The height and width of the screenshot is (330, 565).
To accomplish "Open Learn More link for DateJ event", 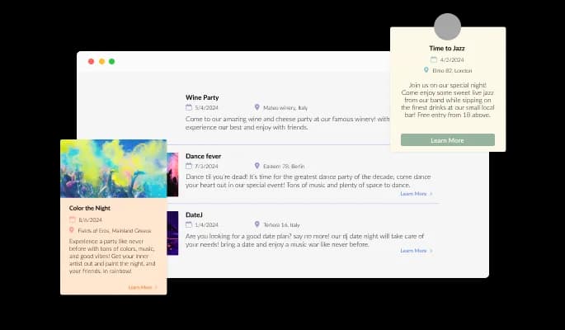I will pos(416,250).
